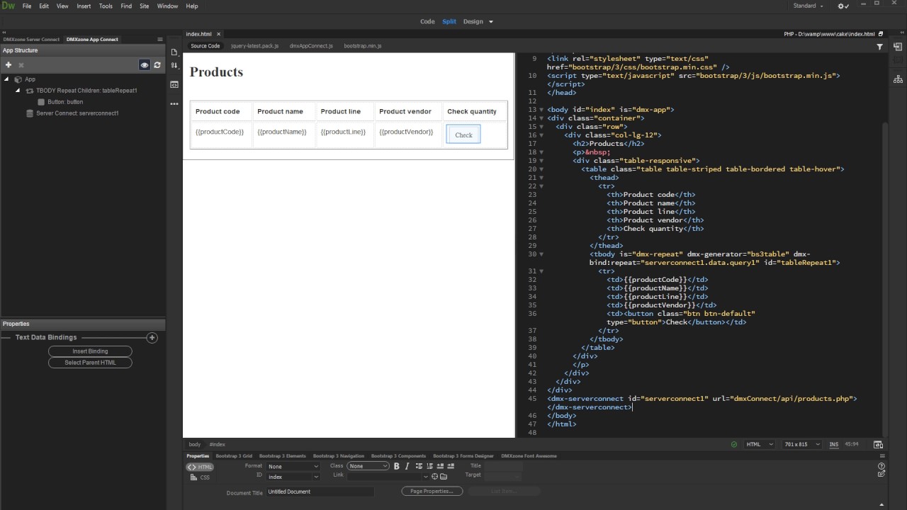Select Server Connect: serverconnect1 tree item

(x=77, y=113)
